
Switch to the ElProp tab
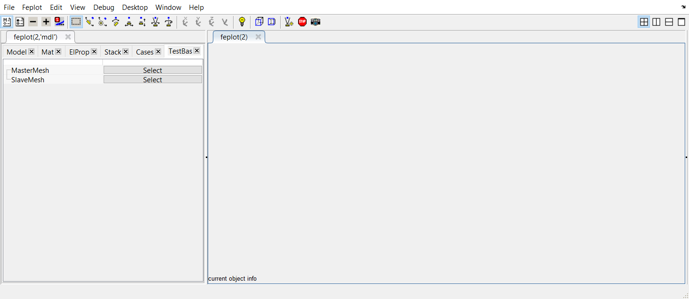tap(79, 52)
